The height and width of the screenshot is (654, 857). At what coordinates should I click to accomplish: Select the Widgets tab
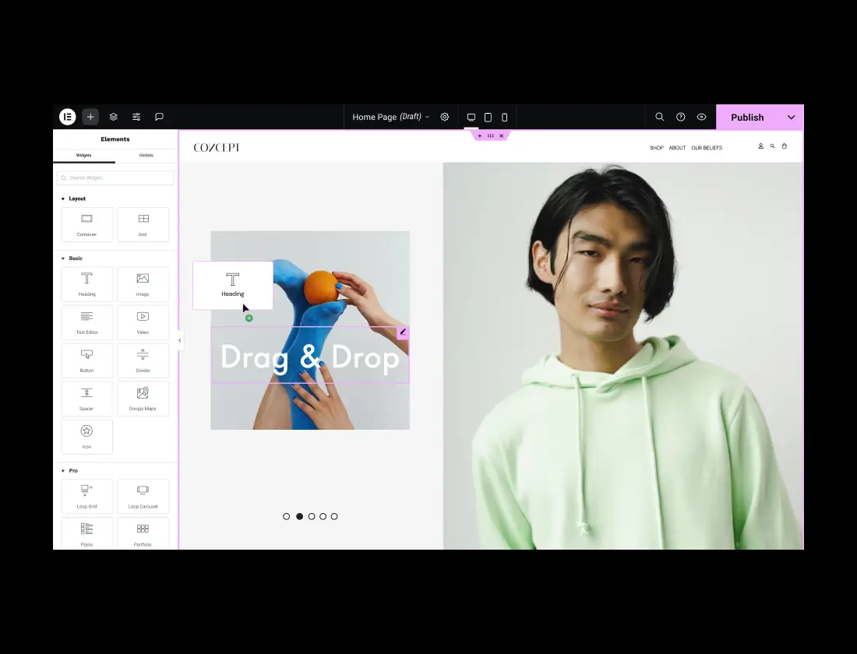[x=83, y=156]
